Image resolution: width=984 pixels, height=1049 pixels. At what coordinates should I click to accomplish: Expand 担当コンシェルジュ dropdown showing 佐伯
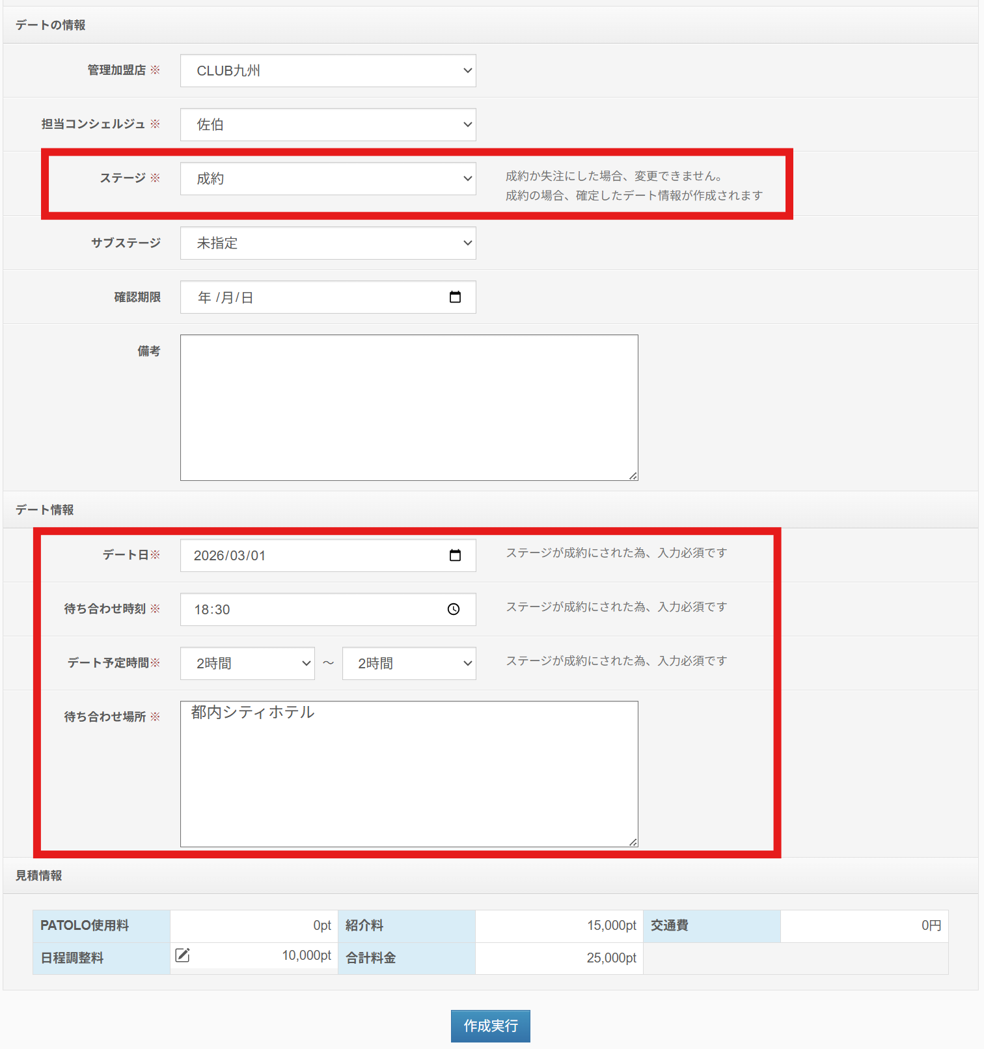click(x=328, y=125)
